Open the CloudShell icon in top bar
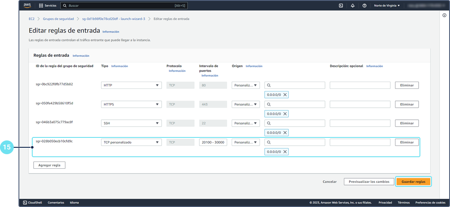 pos(341,6)
